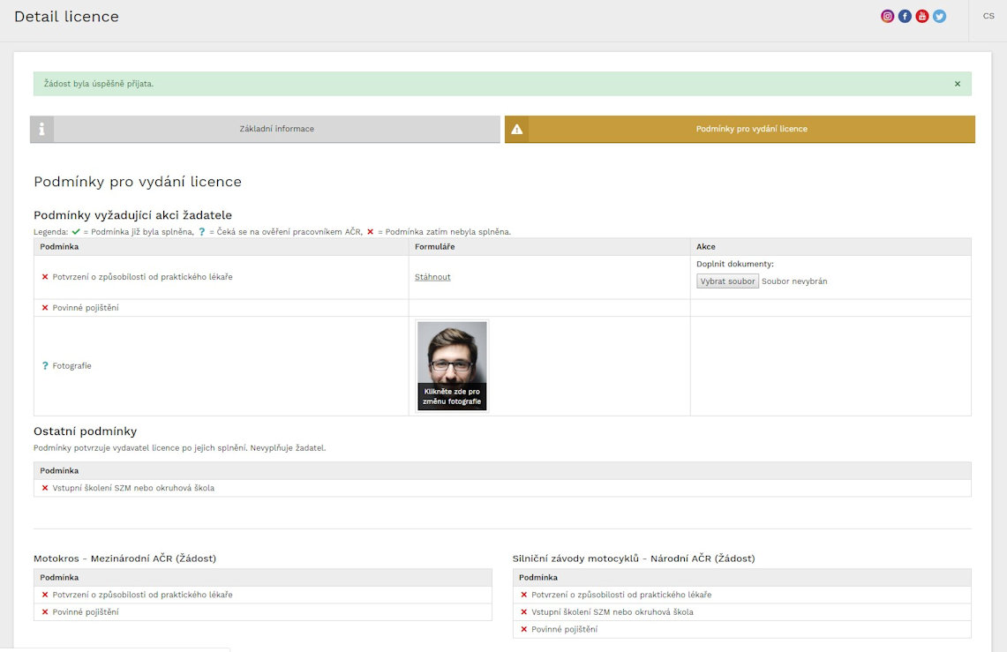
Task: Open the YouTube social icon
Action: (922, 16)
